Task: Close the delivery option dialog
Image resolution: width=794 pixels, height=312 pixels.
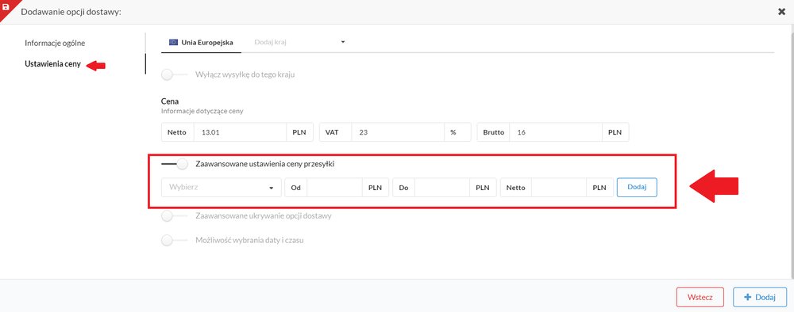Action: tap(781, 12)
